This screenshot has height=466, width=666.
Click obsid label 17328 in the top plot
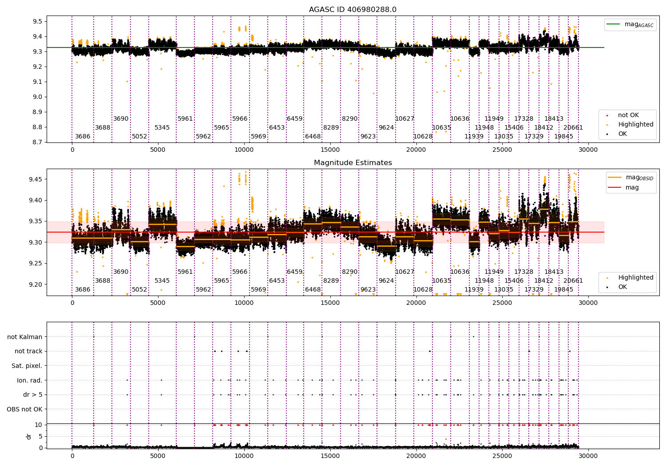tap(523, 119)
